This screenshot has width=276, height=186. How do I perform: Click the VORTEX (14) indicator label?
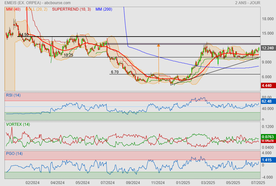[x=18, y=124]
